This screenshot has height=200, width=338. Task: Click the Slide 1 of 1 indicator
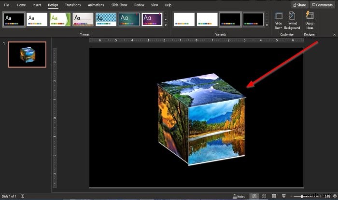pos(9,196)
